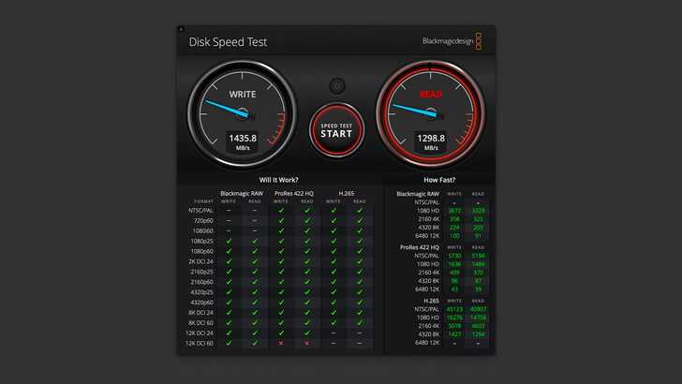The width and height of the screenshot is (682, 384).
Task: Select the 1080p60 format row label
Action: [x=201, y=251]
